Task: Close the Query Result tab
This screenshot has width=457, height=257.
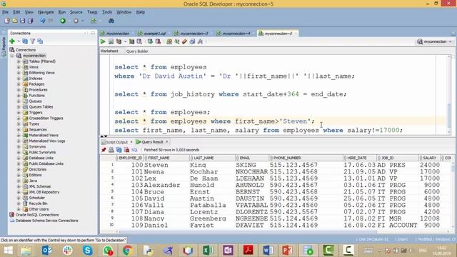Action: click(167, 141)
